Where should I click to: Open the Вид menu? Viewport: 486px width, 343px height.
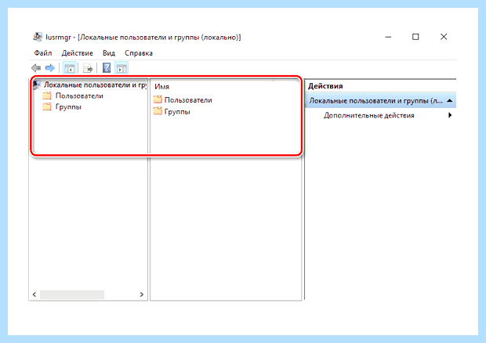(x=109, y=53)
